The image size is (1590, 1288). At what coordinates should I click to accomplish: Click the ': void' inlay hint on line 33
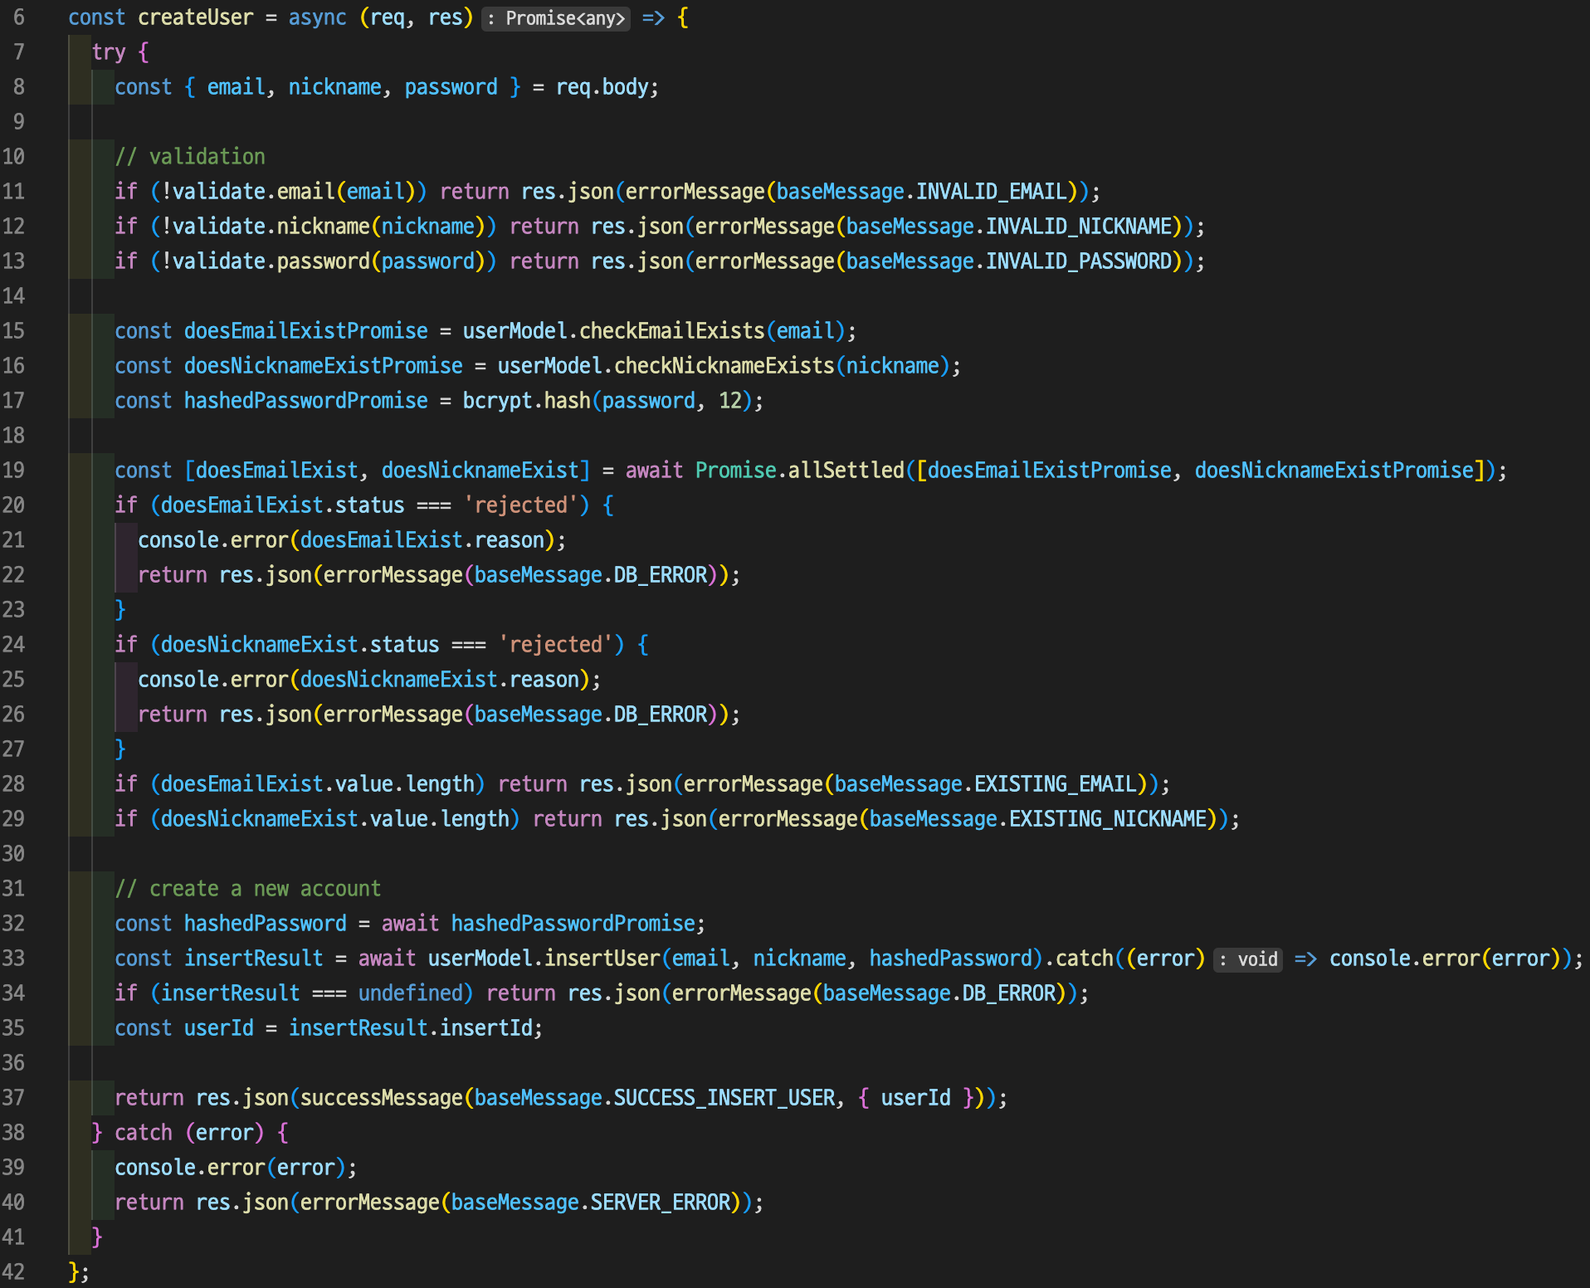(x=1248, y=959)
